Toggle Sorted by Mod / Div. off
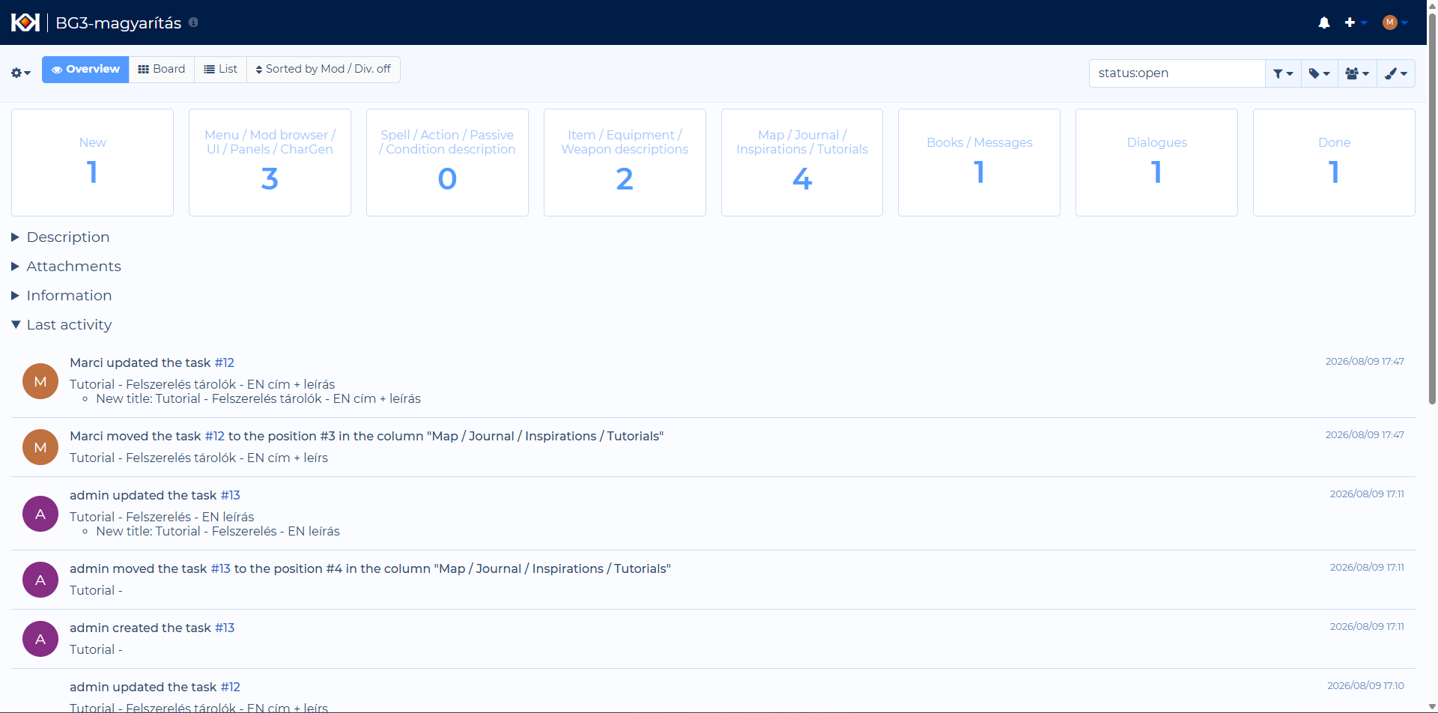This screenshot has width=1438, height=713. click(324, 69)
